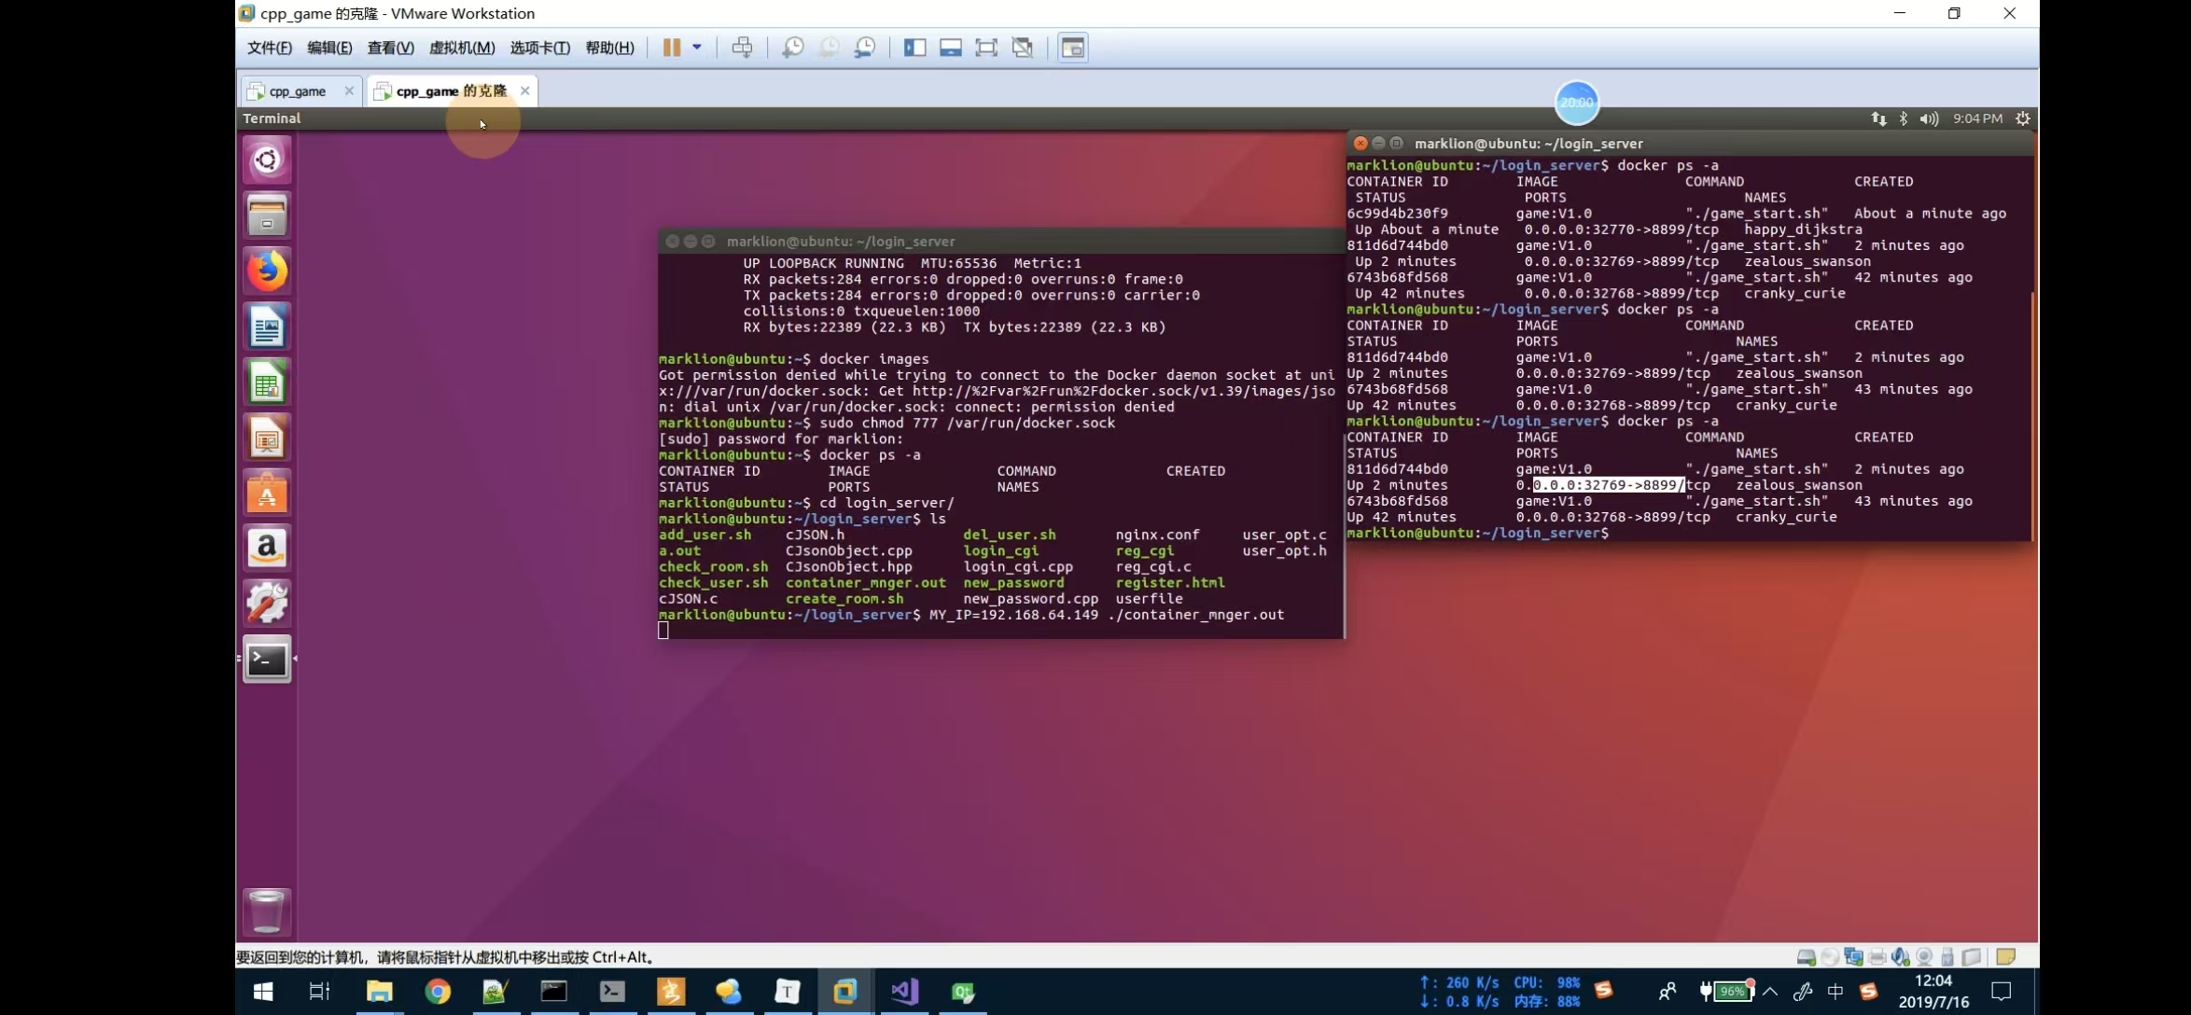Screen dimensions: 2191x1015
Task: Open the Ubuntu session gear menu
Action: pos(2023,118)
